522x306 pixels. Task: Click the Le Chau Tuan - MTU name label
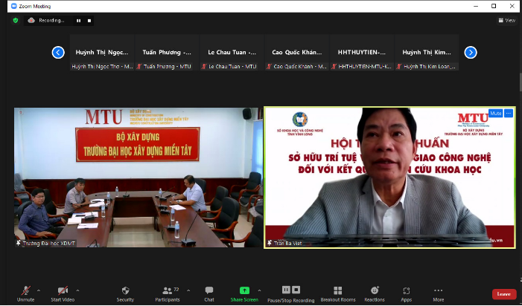coord(232,66)
